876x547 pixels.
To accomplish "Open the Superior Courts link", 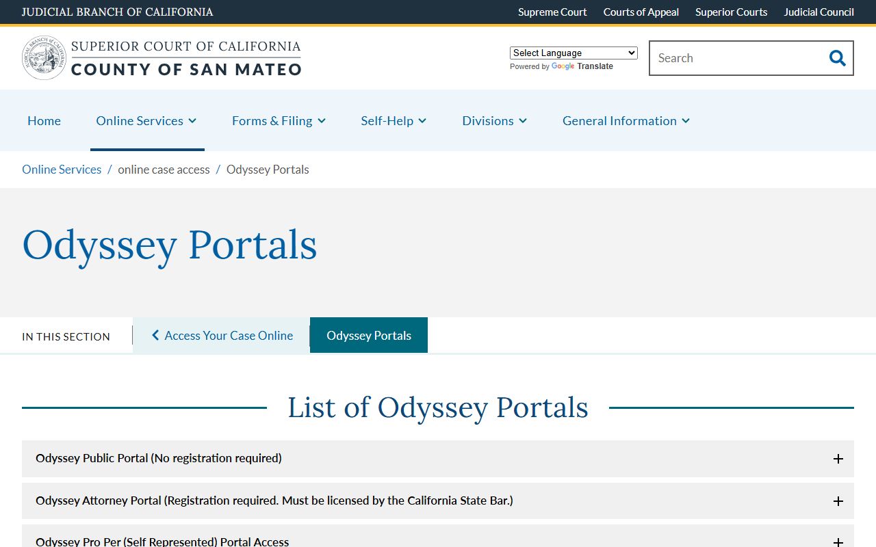I will 732,12.
